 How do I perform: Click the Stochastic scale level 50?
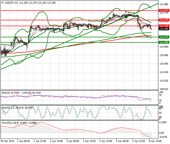[x=160, y=113]
